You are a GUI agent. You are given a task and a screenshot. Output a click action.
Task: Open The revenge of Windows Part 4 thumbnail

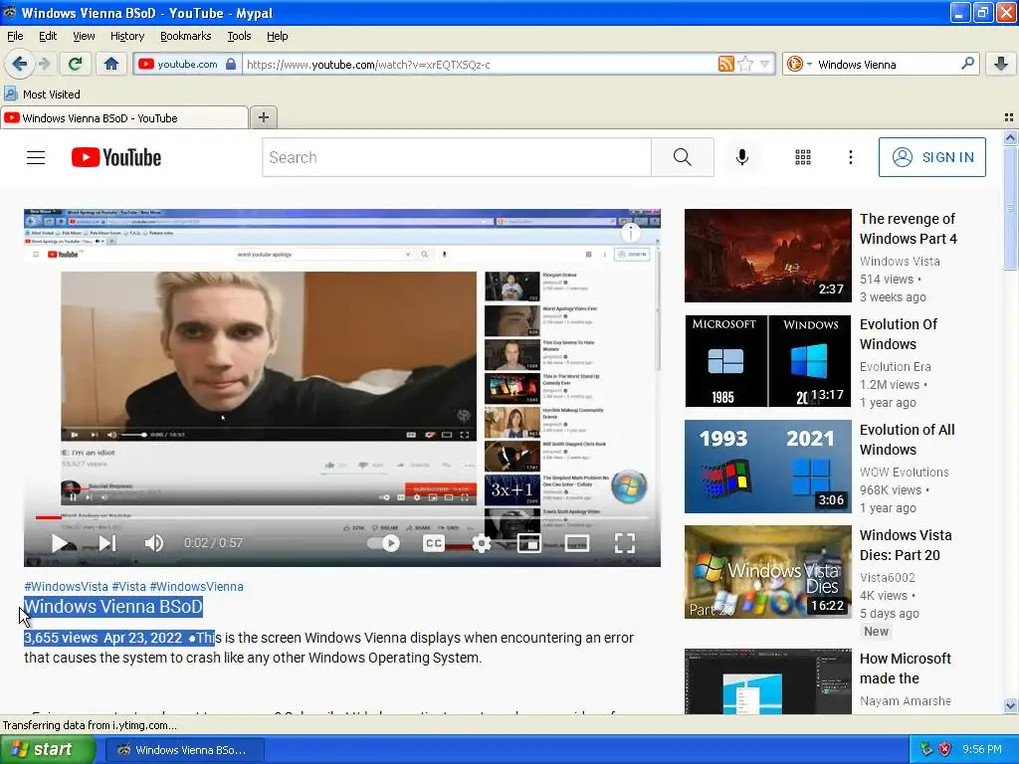click(x=767, y=256)
